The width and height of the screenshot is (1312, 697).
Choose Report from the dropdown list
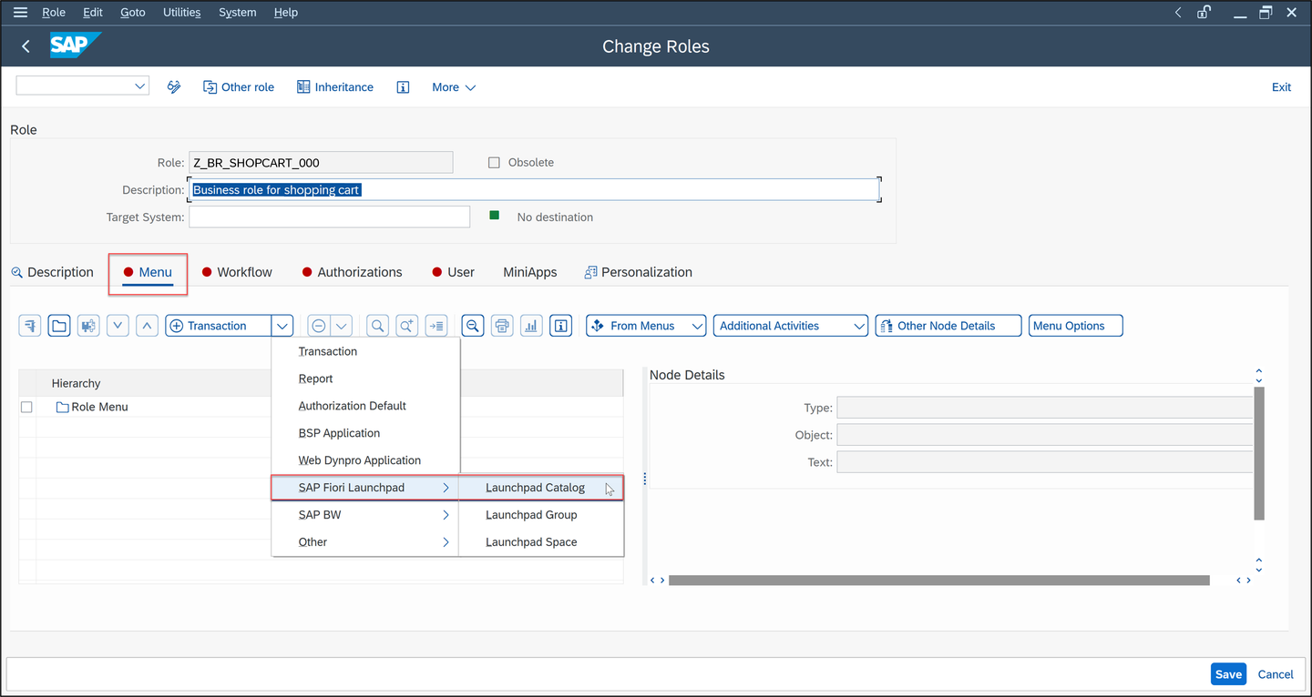pyautogui.click(x=365, y=379)
